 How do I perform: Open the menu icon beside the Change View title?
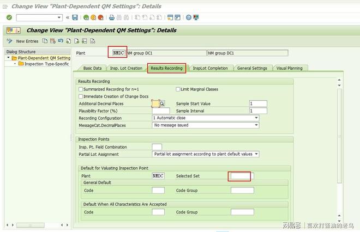coord(13,30)
